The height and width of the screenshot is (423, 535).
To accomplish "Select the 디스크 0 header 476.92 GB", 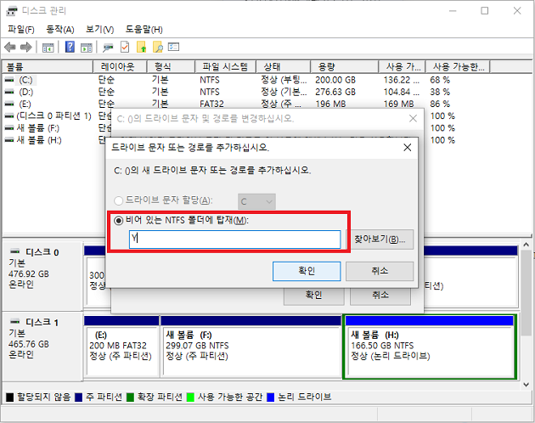I will click(x=42, y=276).
